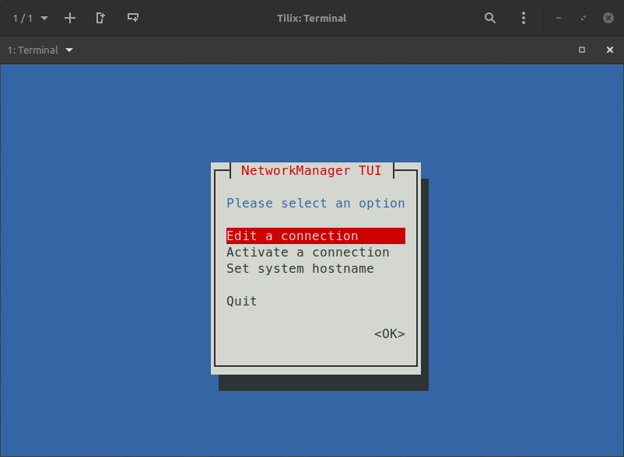This screenshot has width=624, height=457.
Task: Click the plus icon to add session
Action: (70, 18)
